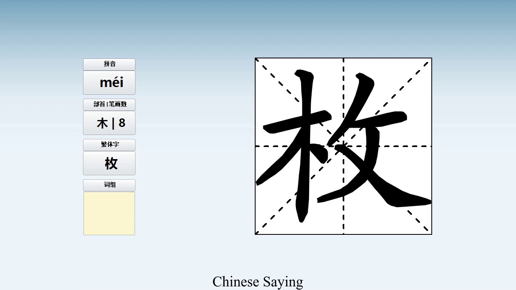Screen dimensions: 516x290
Task: Click the 拼音 label button
Action: coord(109,64)
